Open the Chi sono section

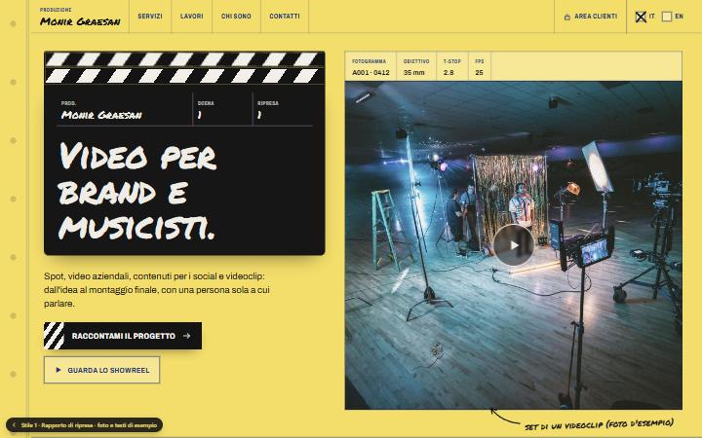(236, 17)
